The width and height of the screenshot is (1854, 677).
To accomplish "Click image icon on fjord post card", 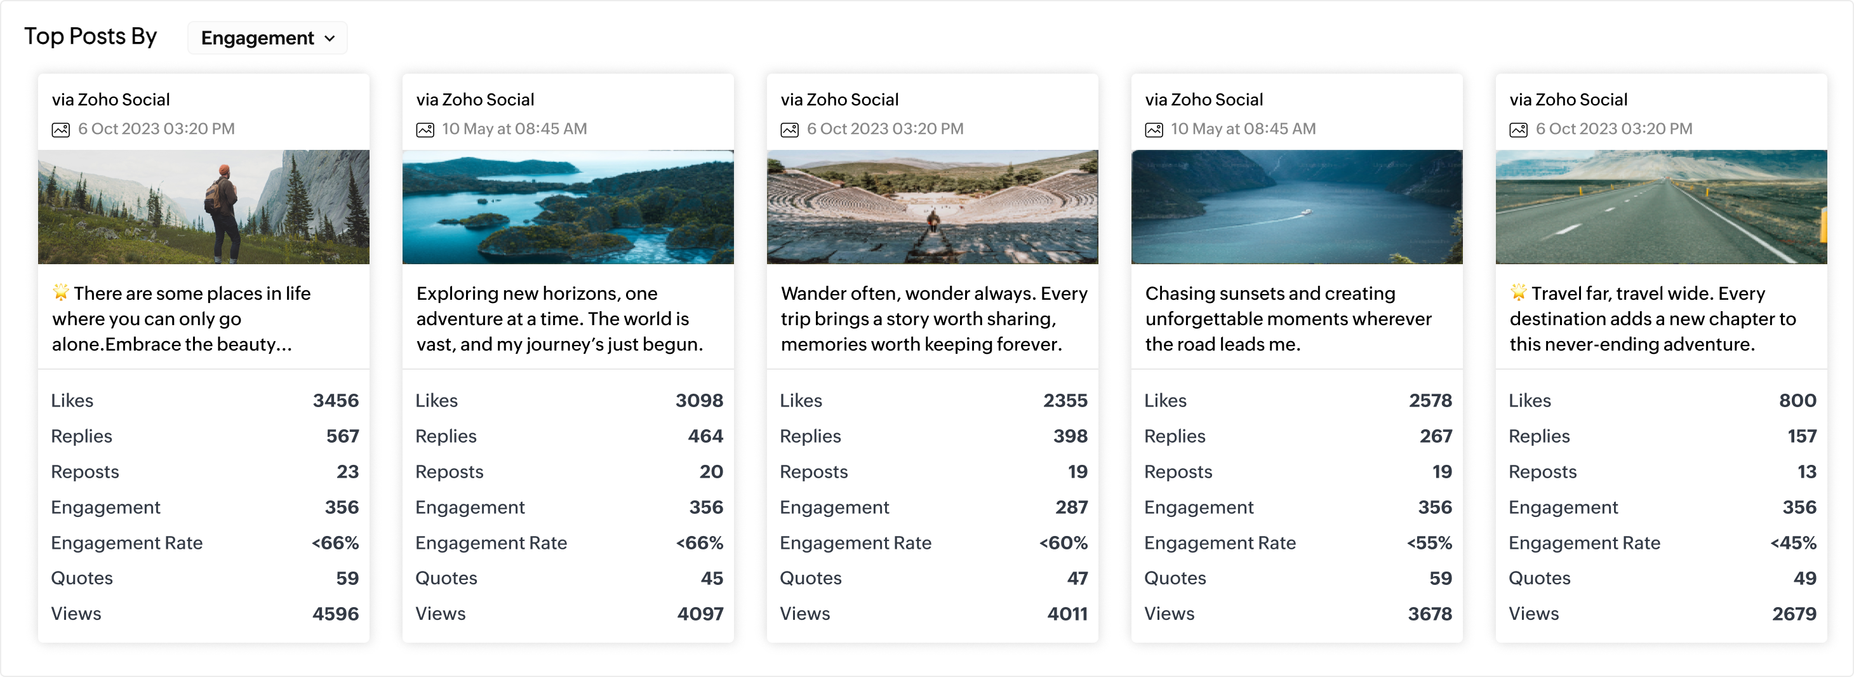I will [1154, 130].
